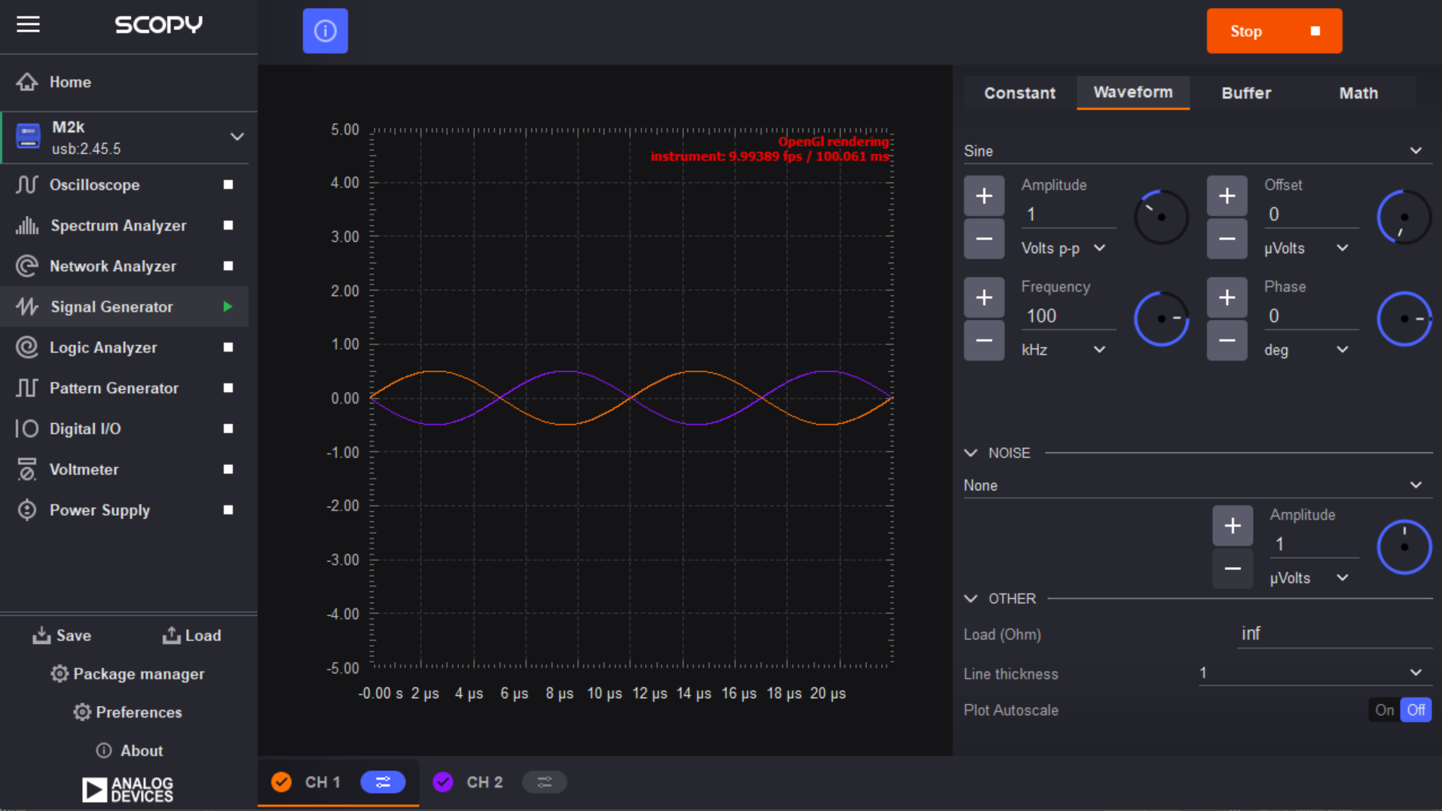The image size is (1442, 811).
Task: Open the noise type None dropdown
Action: [x=1197, y=486]
